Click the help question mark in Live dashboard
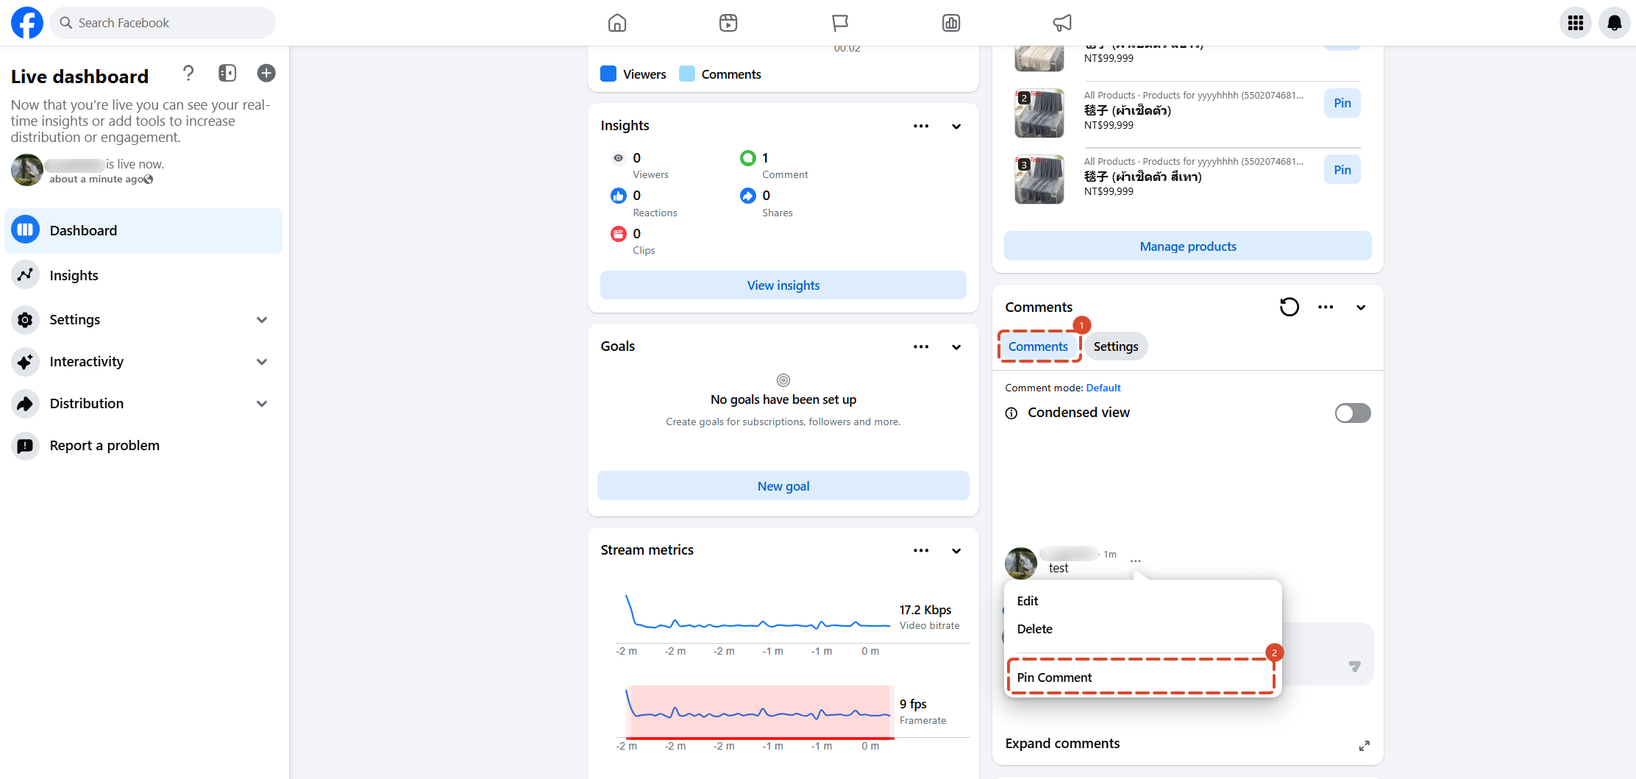 [188, 73]
